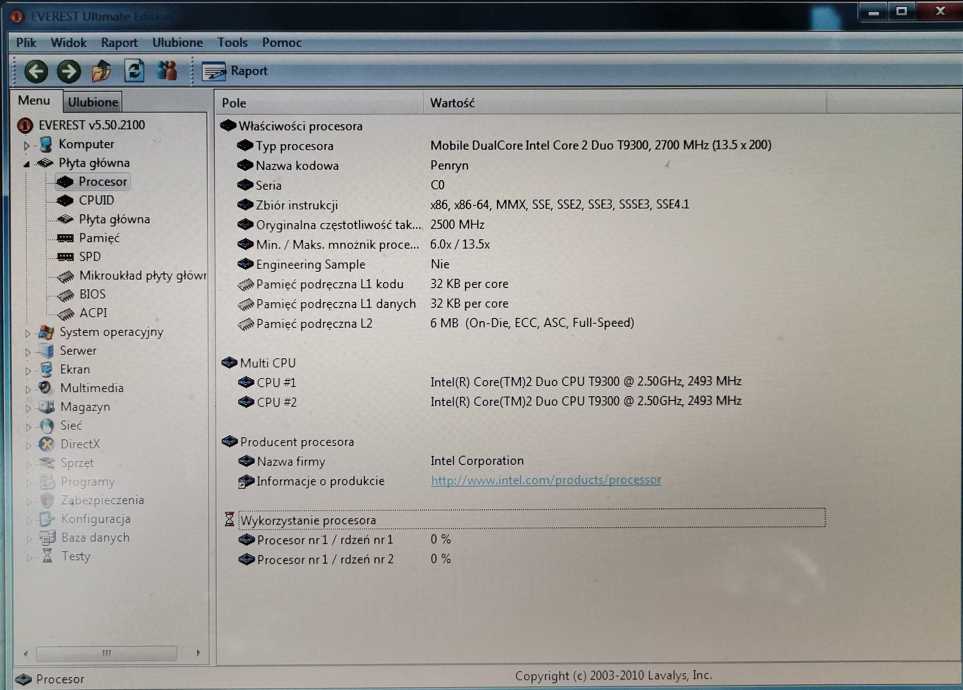Open the intel.com products processor link
963x690 pixels.
[546, 480]
